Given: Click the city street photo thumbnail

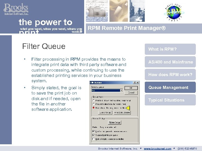Looking at the screenshot, I should point(137,11).
